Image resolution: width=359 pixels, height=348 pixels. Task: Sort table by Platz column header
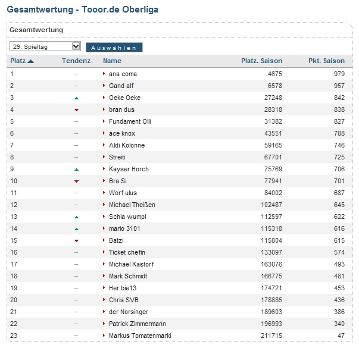click(x=17, y=61)
